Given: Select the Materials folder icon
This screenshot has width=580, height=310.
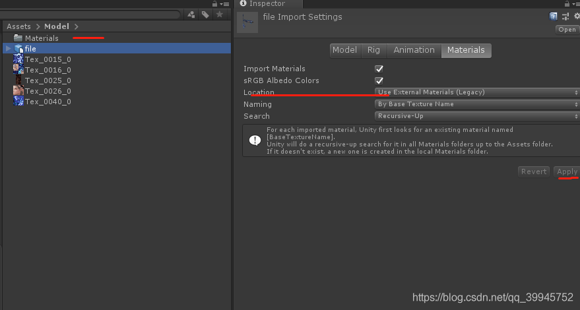Looking at the screenshot, I should (x=18, y=38).
